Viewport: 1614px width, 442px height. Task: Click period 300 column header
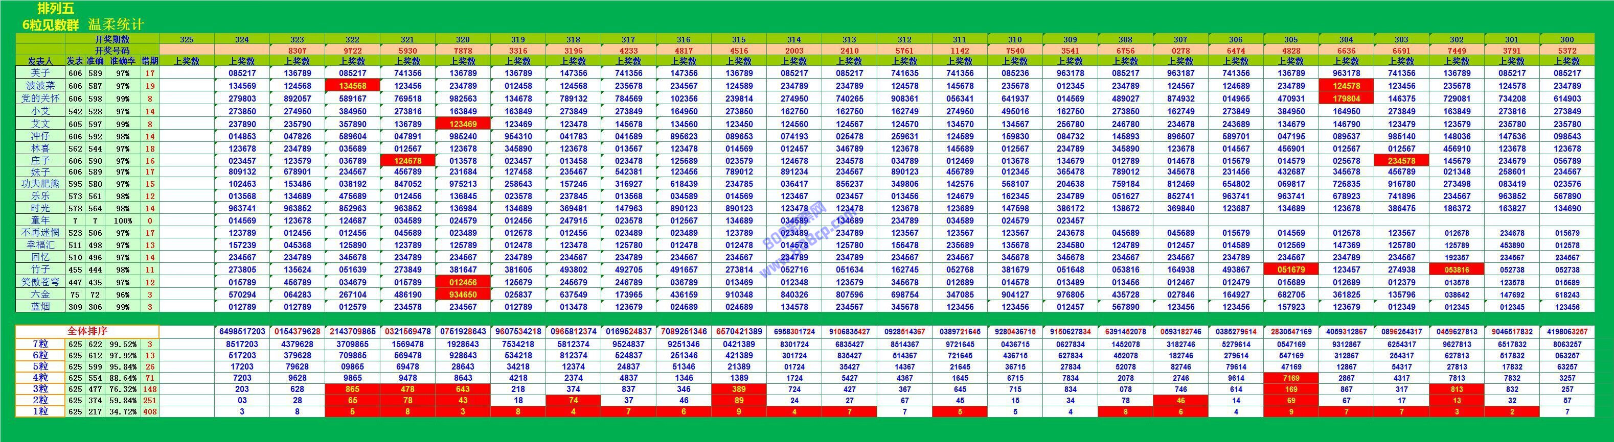pos(1566,39)
